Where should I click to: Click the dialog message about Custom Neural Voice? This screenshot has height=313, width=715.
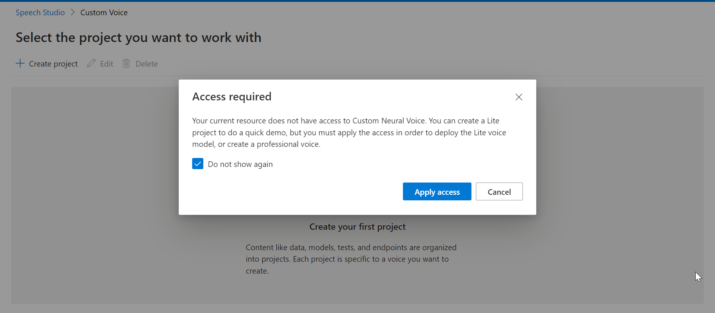click(349, 132)
